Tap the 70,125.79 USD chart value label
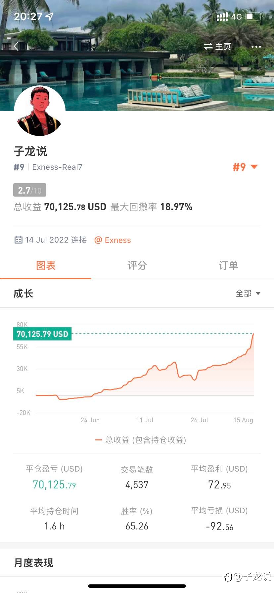The width and height of the screenshot is (274, 593). 42,334
